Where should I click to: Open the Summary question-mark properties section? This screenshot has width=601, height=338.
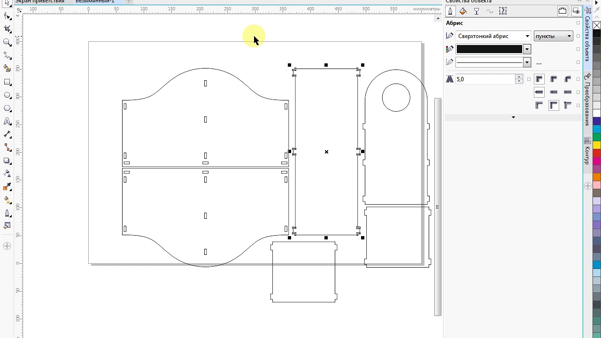(503, 11)
